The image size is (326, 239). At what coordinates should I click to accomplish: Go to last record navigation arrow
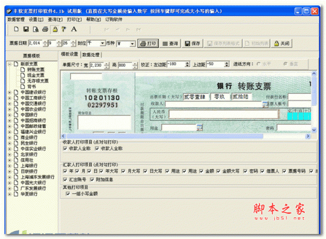click(x=139, y=30)
